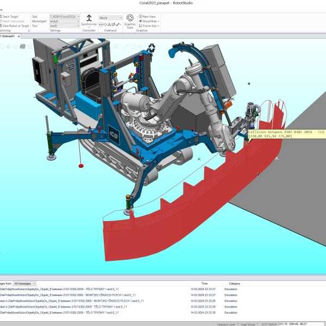Click the collision tooltip in the 3D view

(x=287, y=134)
